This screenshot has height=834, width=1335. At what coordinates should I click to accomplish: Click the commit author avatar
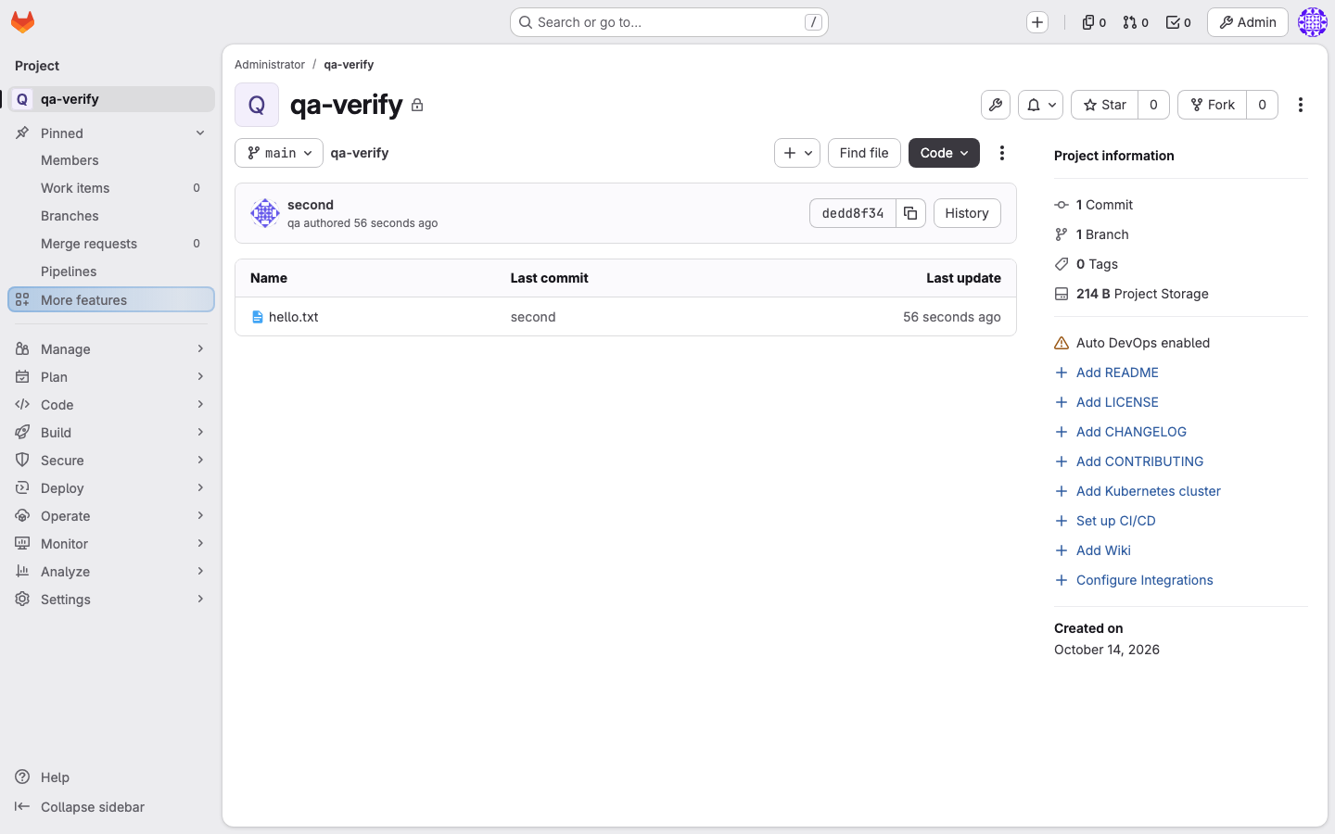265,213
